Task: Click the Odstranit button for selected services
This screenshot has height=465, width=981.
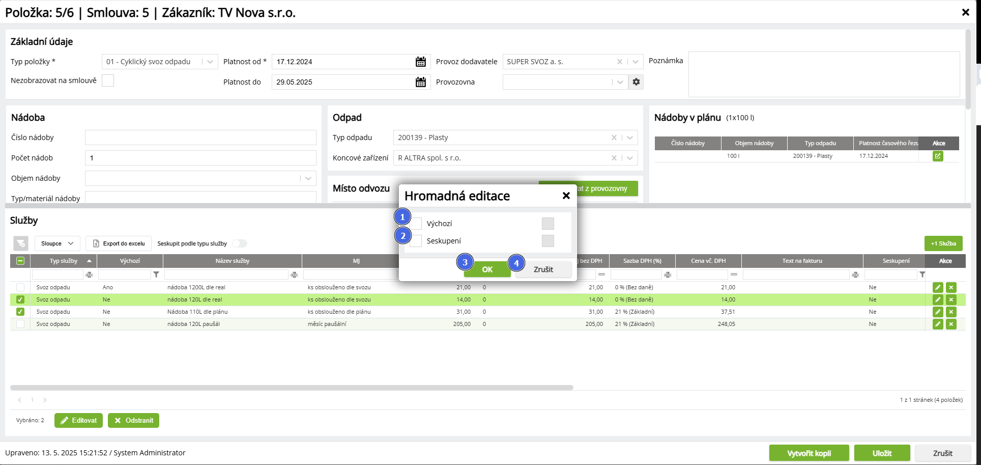Action: [x=133, y=420]
